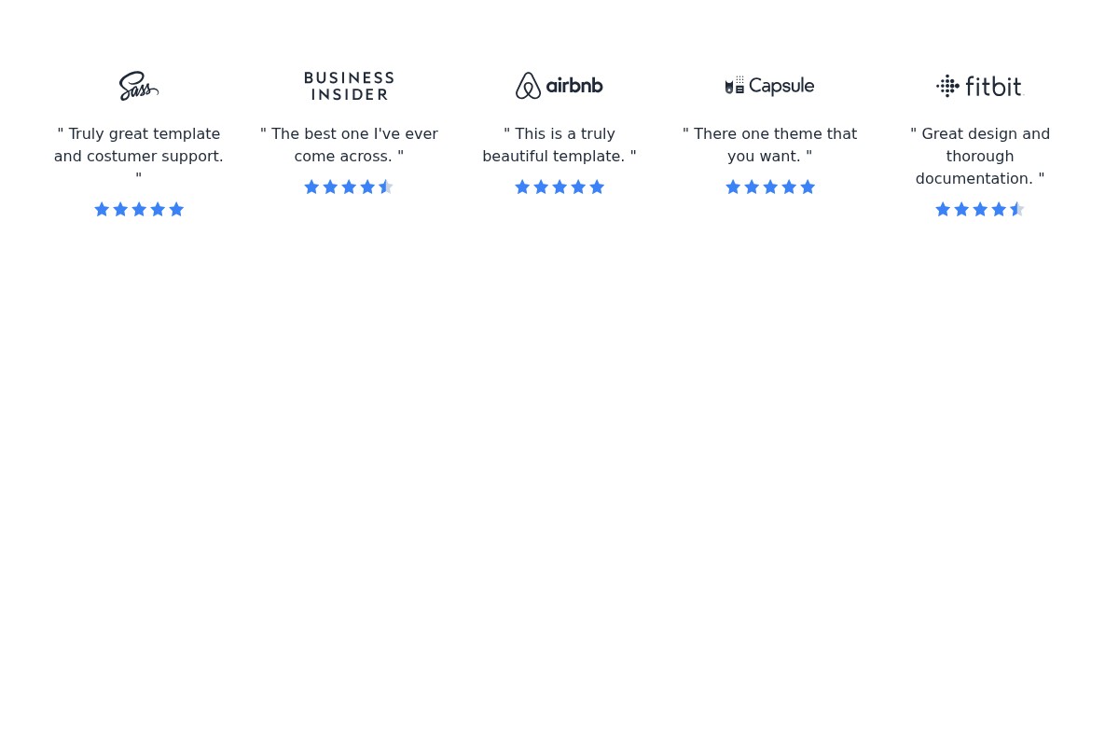The image size is (1119, 746).
Task: Select "The best one I've ever come across" quote
Action: coord(349,145)
